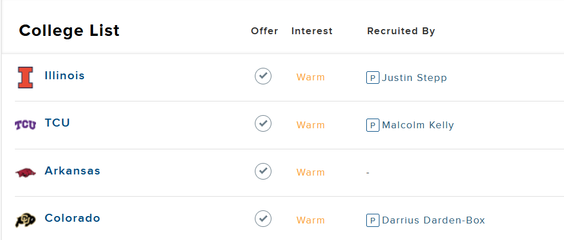
Task: Click the TCU team logo
Action: point(26,125)
